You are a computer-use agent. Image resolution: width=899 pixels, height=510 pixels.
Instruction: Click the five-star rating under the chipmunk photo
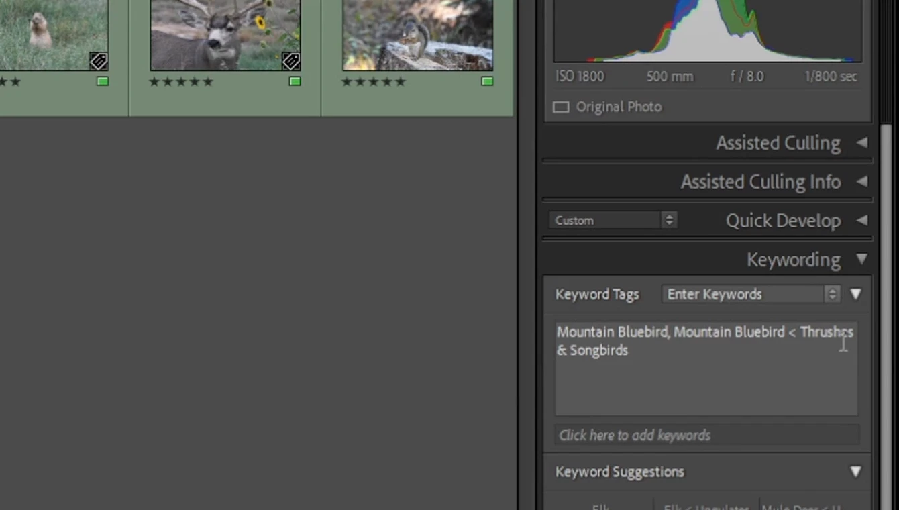point(374,82)
